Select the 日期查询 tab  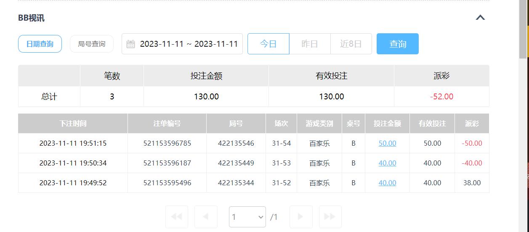pos(40,44)
